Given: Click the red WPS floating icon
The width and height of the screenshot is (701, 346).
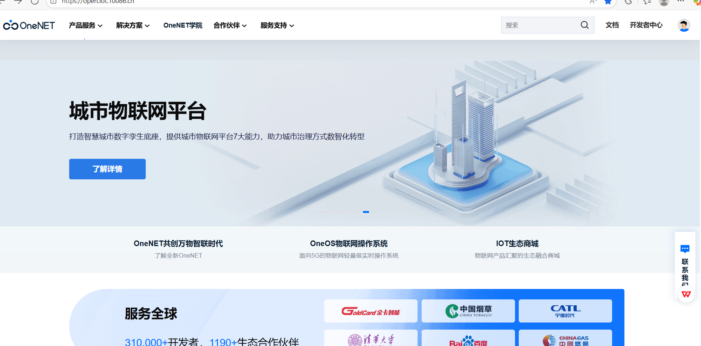Looking at the screenshot, I should [686, 294].
